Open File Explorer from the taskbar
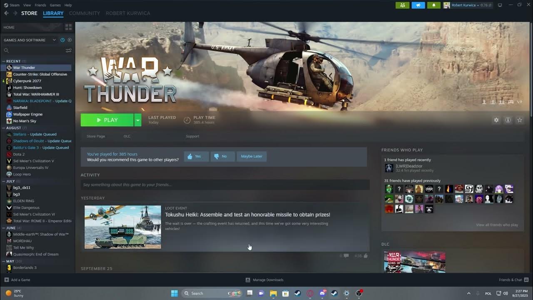 (x=274, y=293)
